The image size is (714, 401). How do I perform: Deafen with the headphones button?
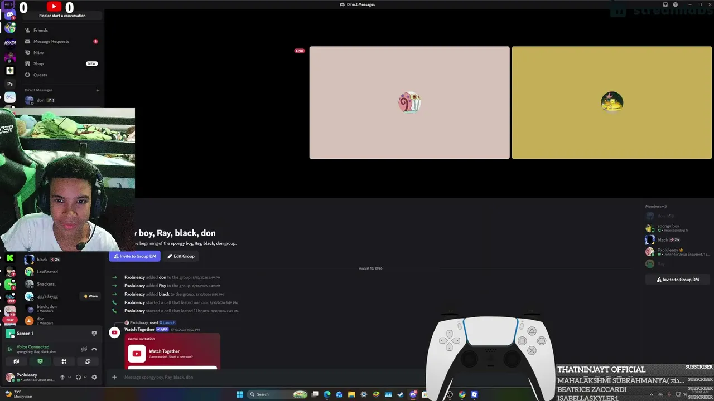tap(78, 377)
